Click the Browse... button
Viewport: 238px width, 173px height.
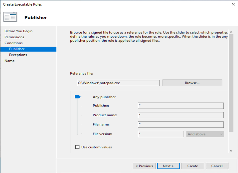[192, 83]
